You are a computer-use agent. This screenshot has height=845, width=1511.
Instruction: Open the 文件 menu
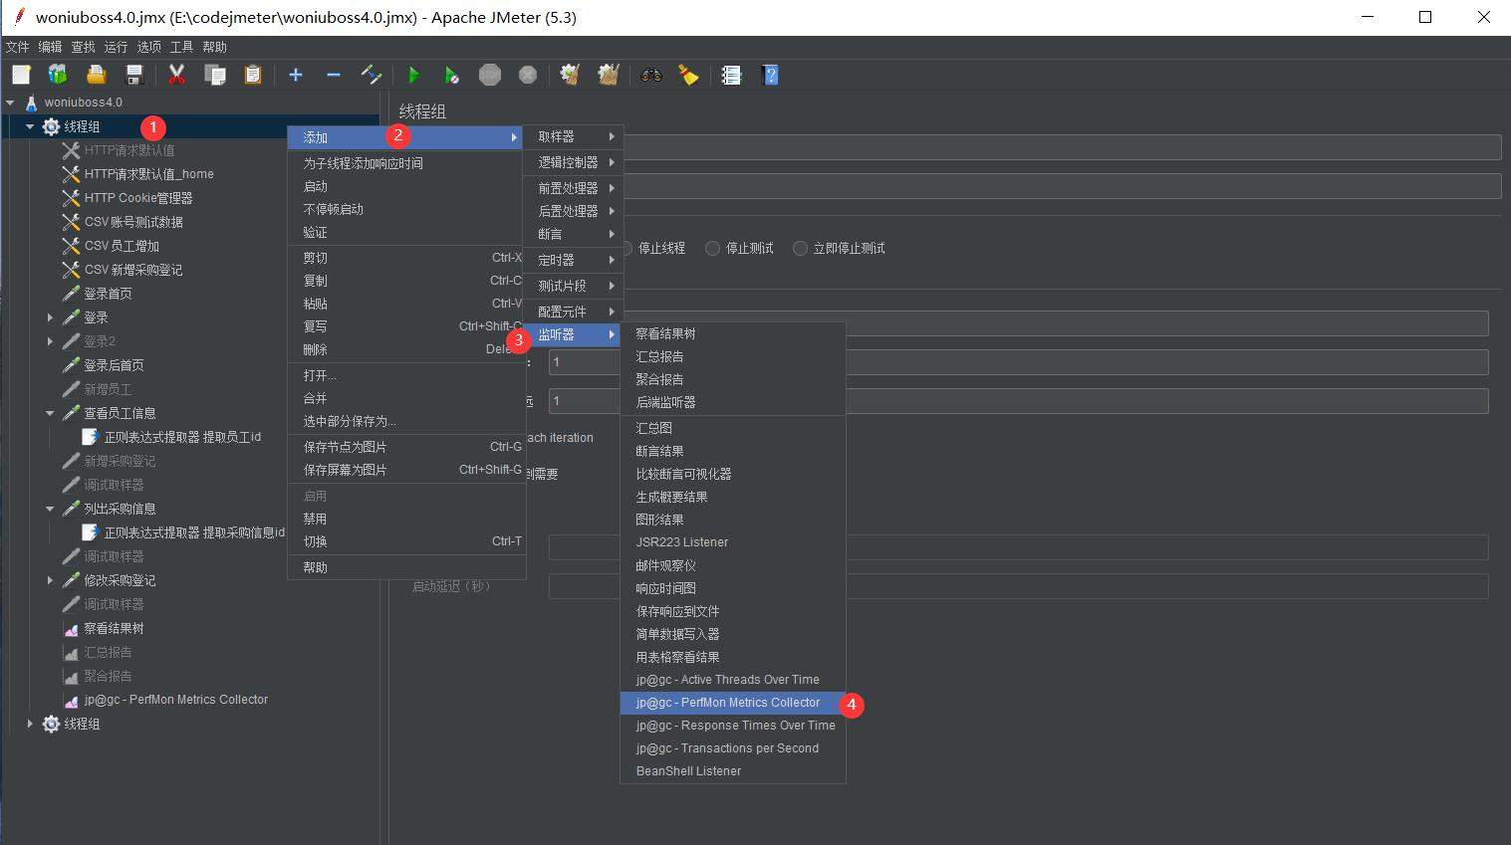[x=18, y=47]
